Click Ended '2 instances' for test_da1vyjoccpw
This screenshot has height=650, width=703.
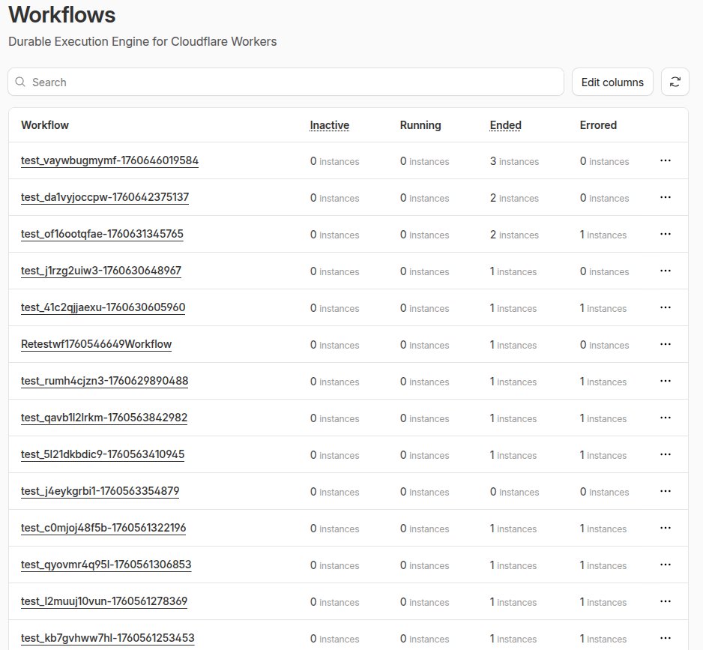click(x=514, y=198)
